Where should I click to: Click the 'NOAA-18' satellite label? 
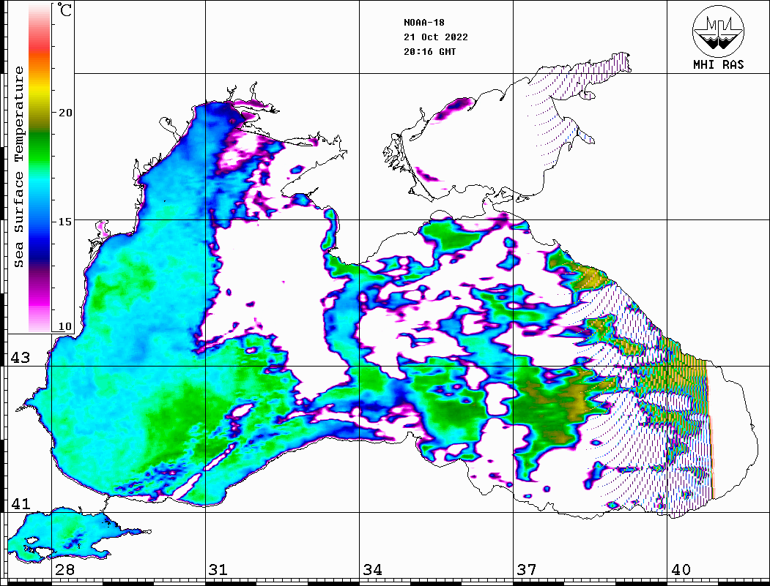(423, 23)
